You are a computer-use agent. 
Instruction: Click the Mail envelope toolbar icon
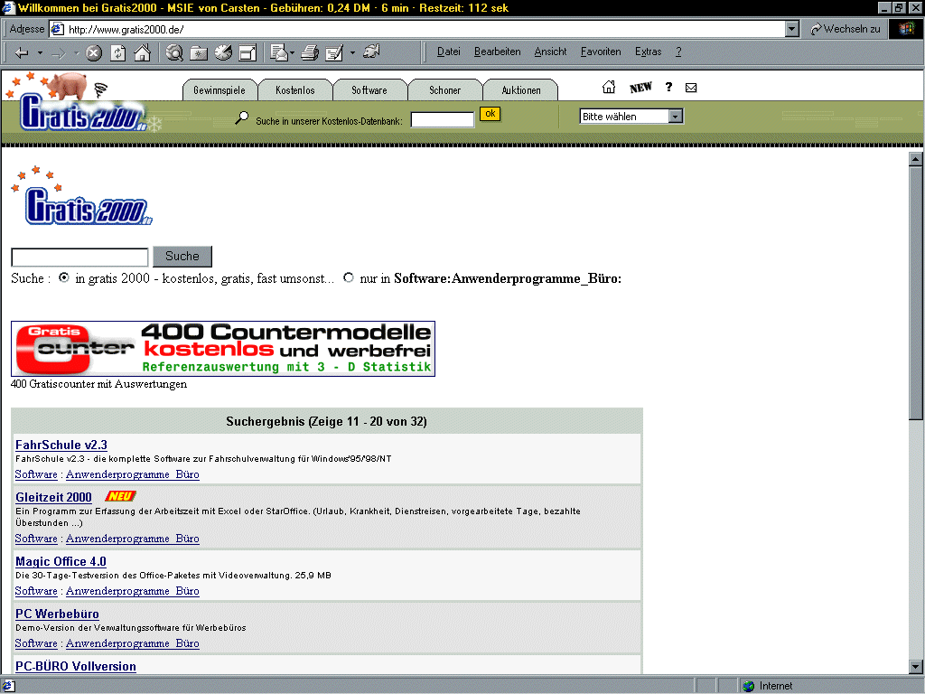point(278,53)
